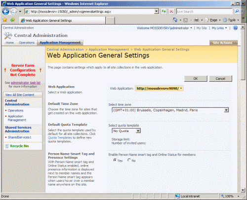The height and width of the screenshot is (200, 247).
Task: Click the Central Administration tools logo
Action: pyautogui.click(x=8, y=35)
